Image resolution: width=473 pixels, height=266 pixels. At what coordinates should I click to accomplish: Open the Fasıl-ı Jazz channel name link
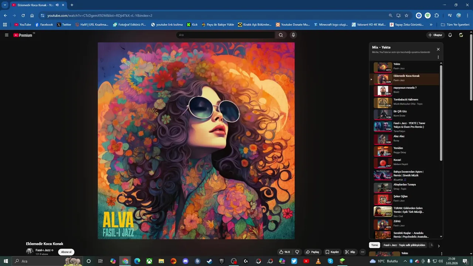click(43, 250)
